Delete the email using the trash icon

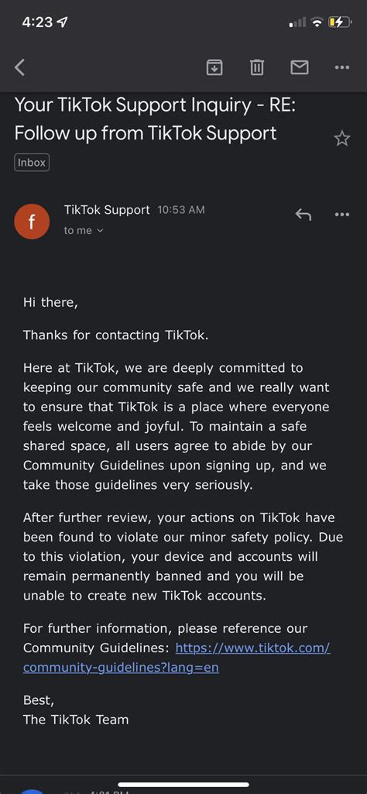(x=257, y=67)
